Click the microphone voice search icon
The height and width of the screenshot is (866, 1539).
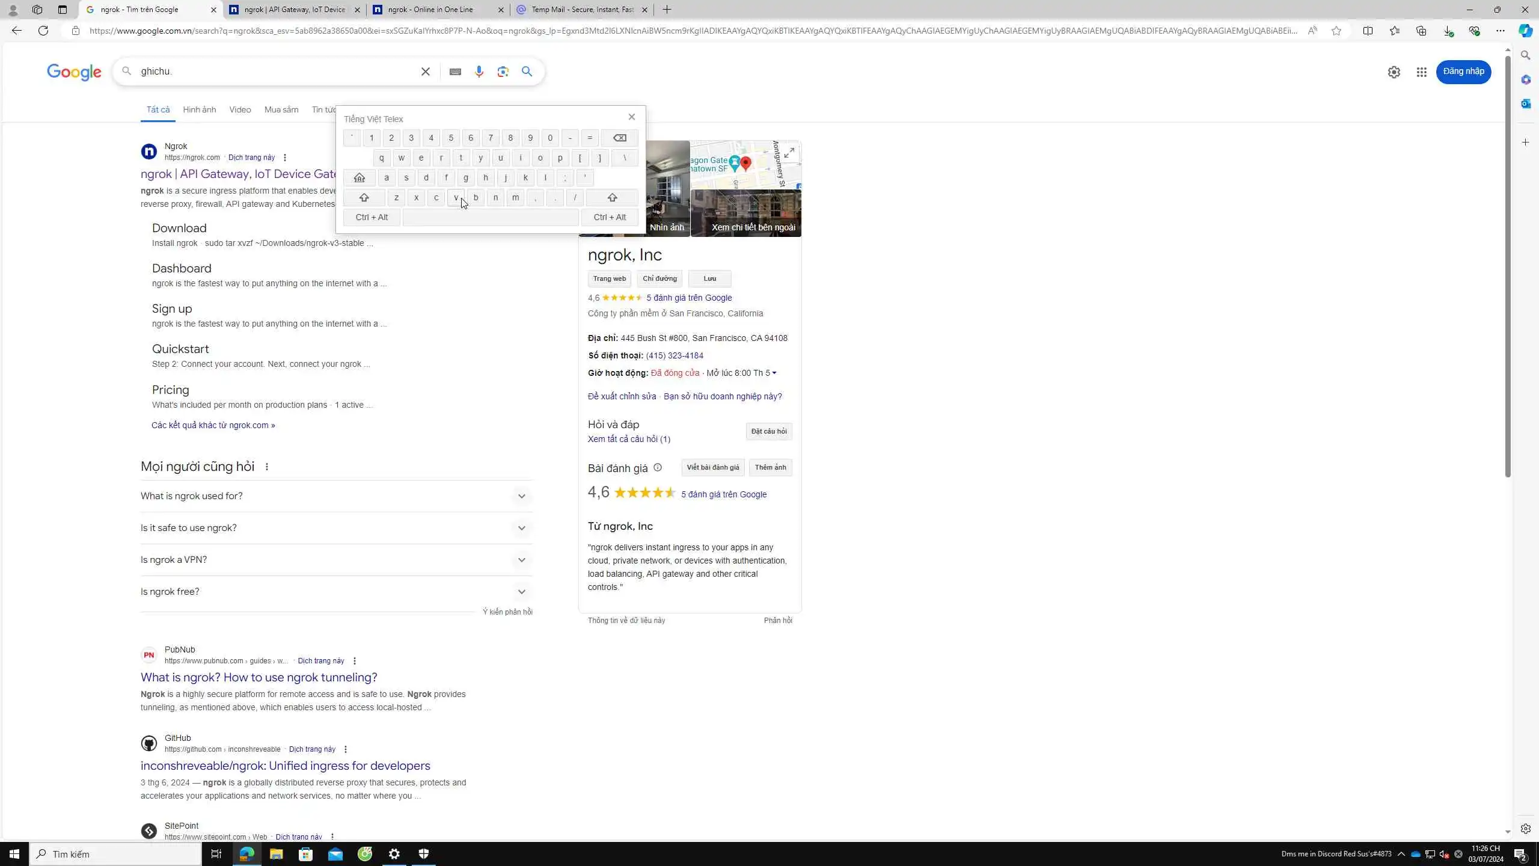(479, 72)
